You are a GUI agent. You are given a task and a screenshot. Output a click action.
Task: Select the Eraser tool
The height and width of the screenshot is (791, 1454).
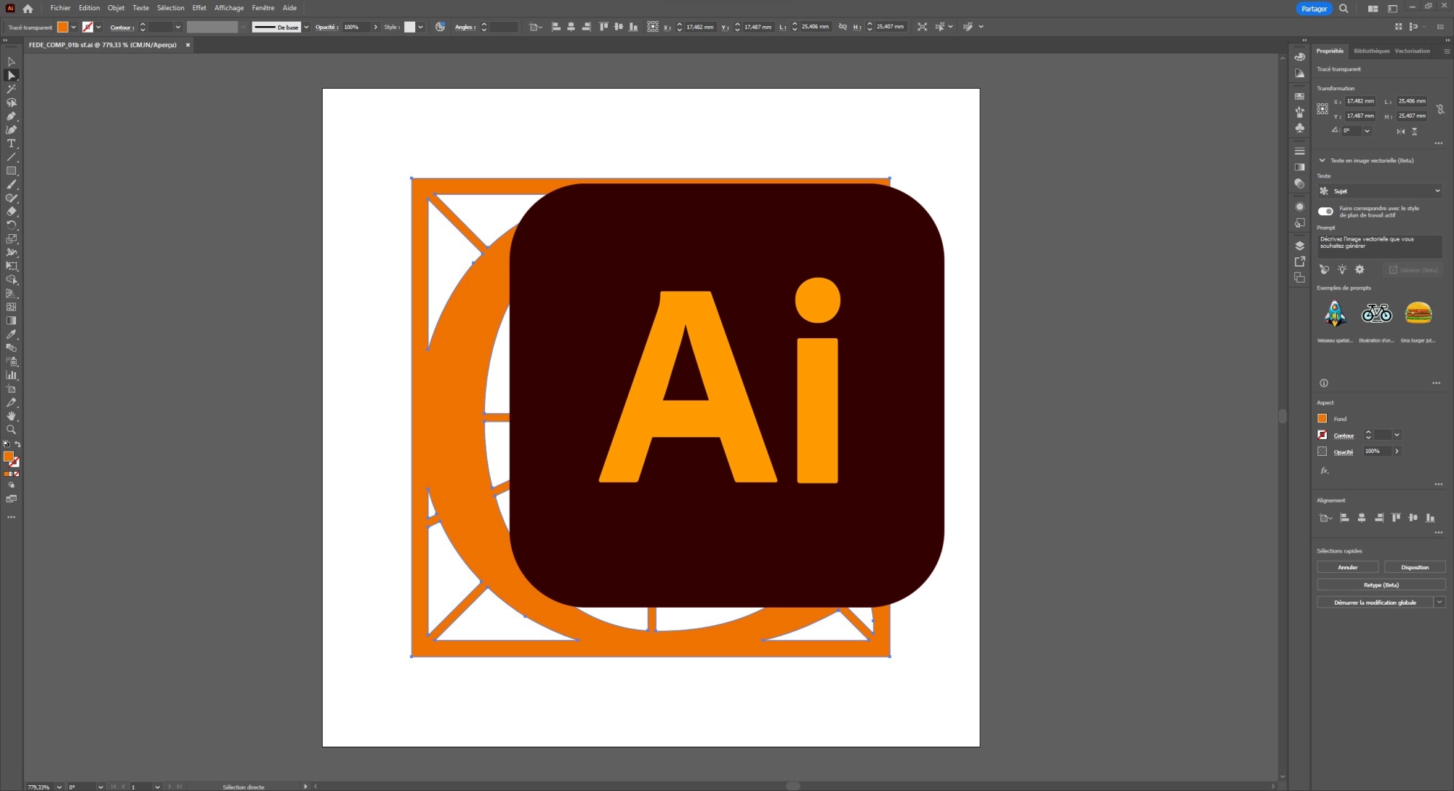point(12,212)
